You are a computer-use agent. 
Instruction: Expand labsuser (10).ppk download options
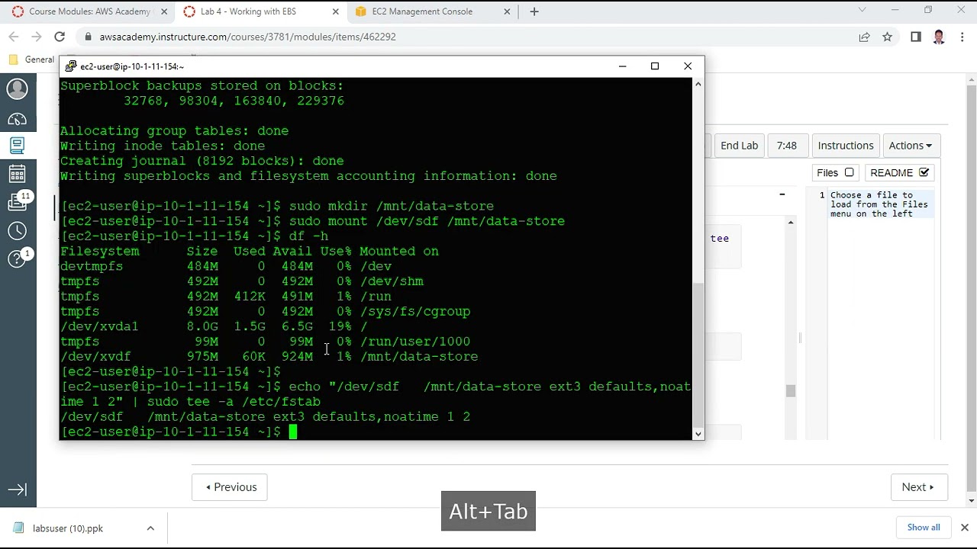click(150, 528)
